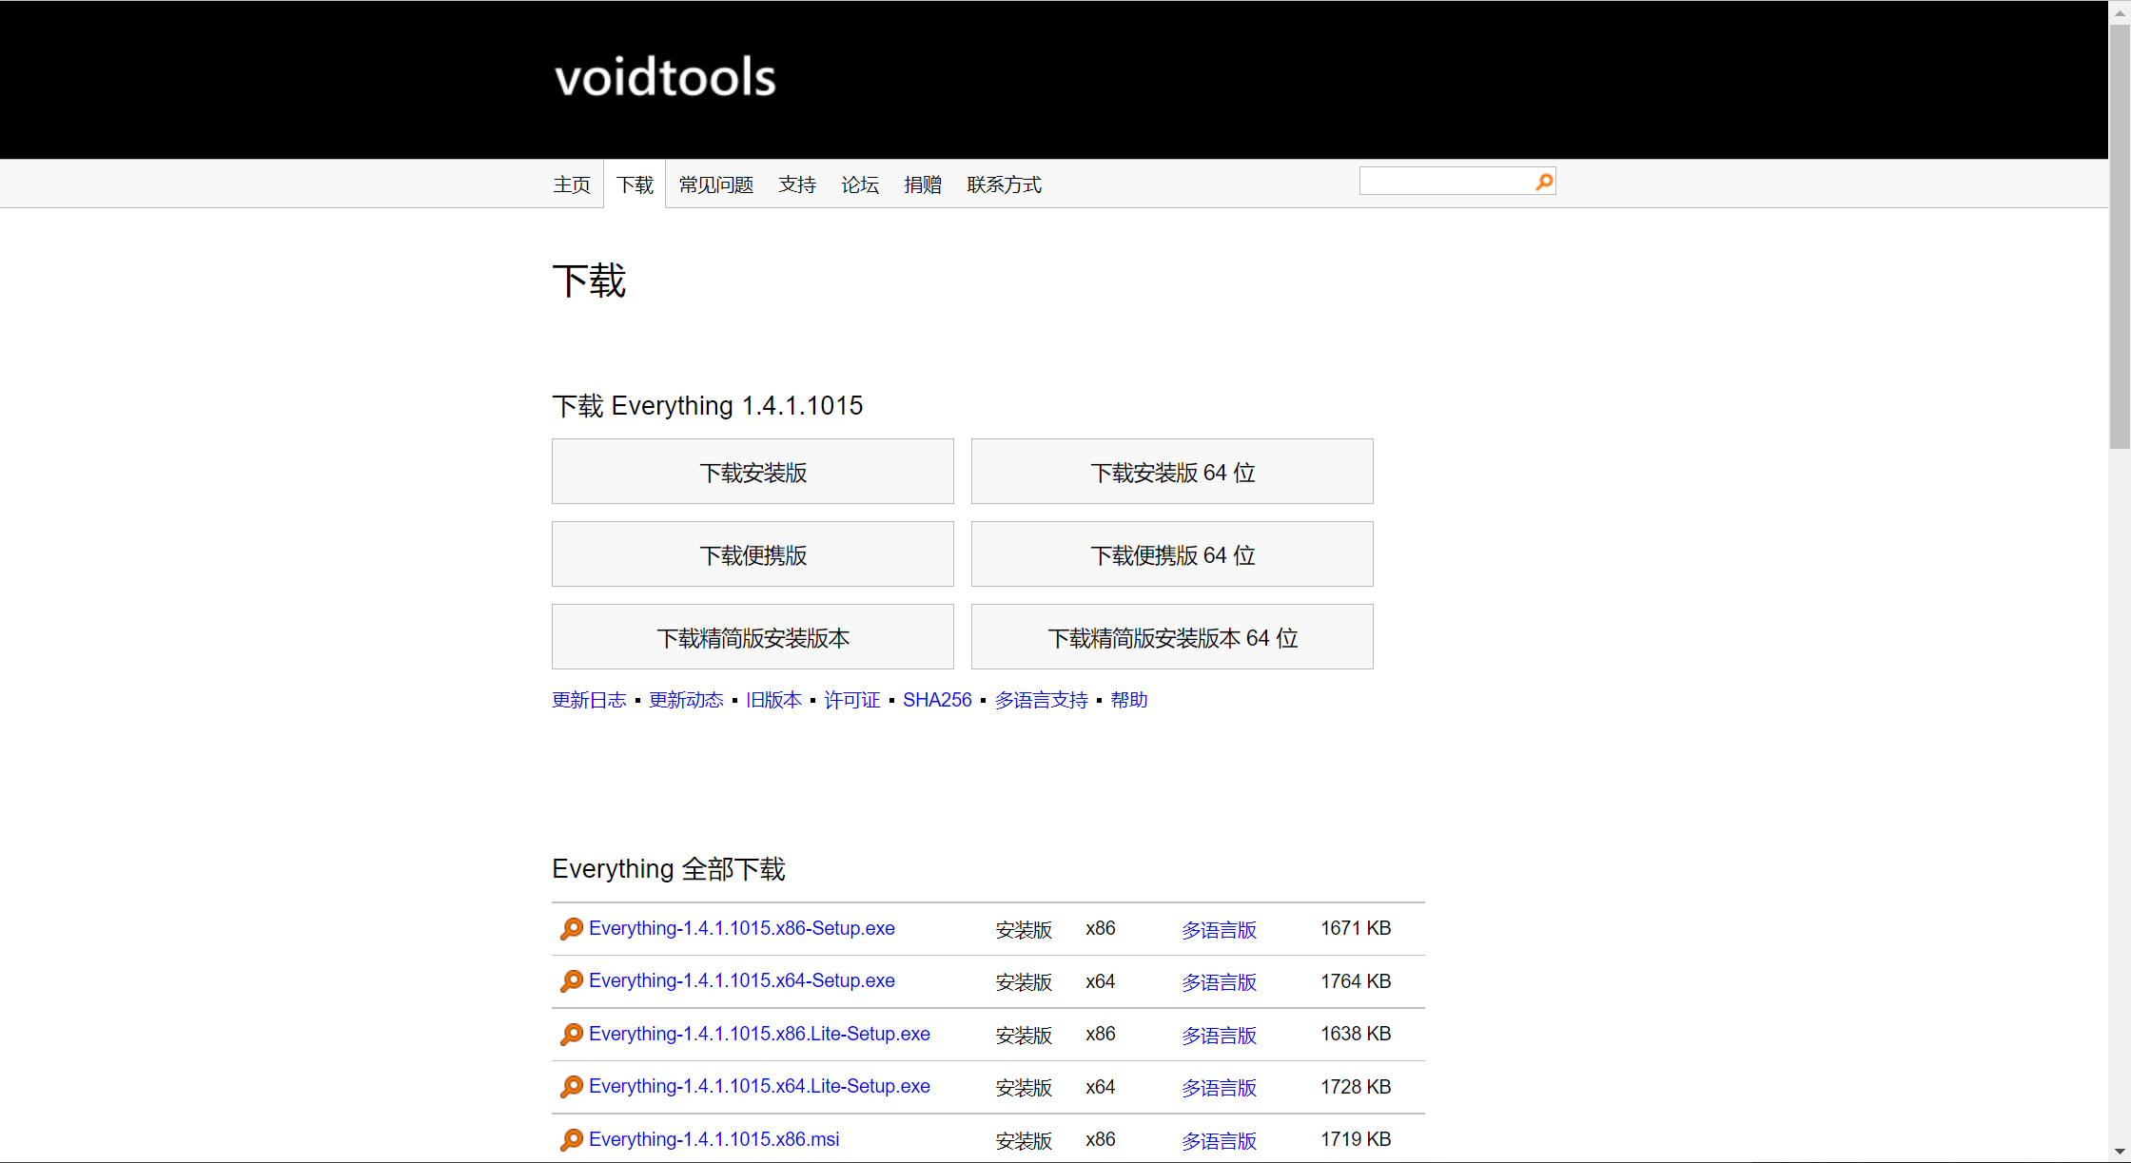Click 多语言版 in the x86.msi row
This screenshot has width=2131, height=1163.
point(1219,1141)
